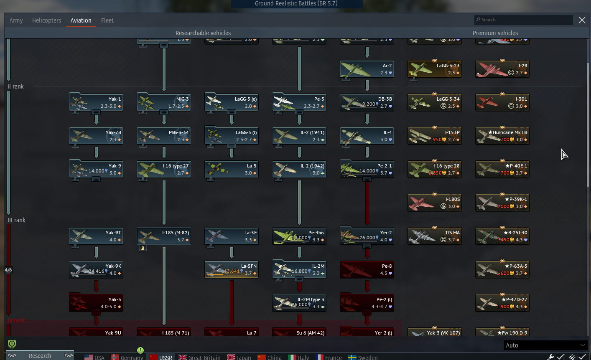The height and width of the screenshot is (360, 591).
Task: Select the premium TIS MA card
Action: pyautogui.click(x=435, y=236)
